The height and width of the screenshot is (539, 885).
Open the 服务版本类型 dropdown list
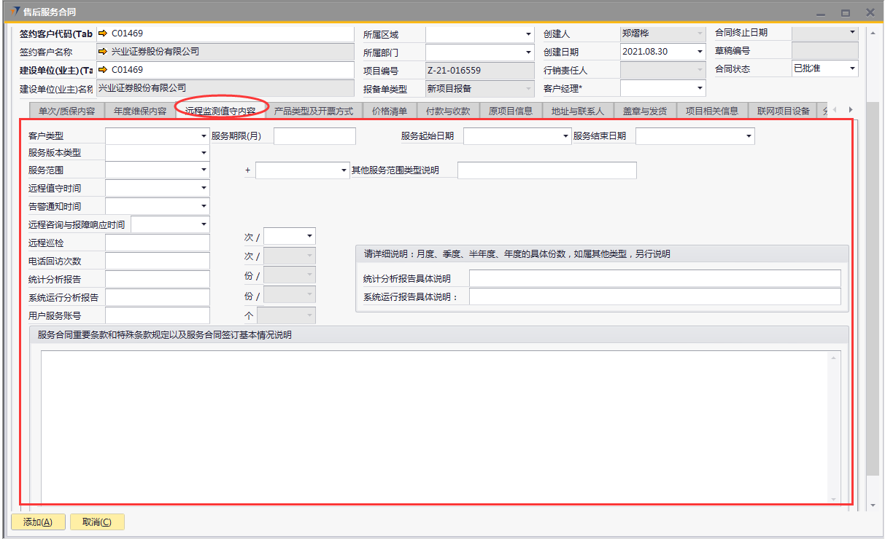pyautogui.click(x=204, y=153)
